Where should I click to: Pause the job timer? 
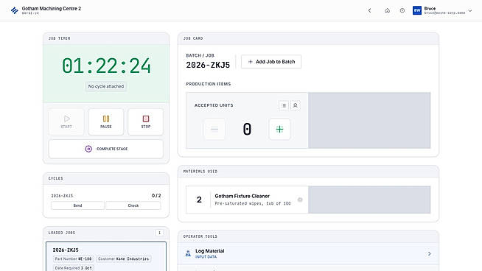pyautogui.click(x=106, y=122)
